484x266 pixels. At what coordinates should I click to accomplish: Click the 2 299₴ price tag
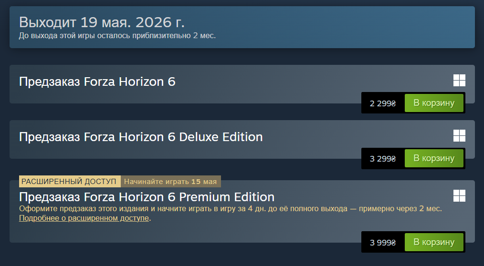(x=383, y=103)
